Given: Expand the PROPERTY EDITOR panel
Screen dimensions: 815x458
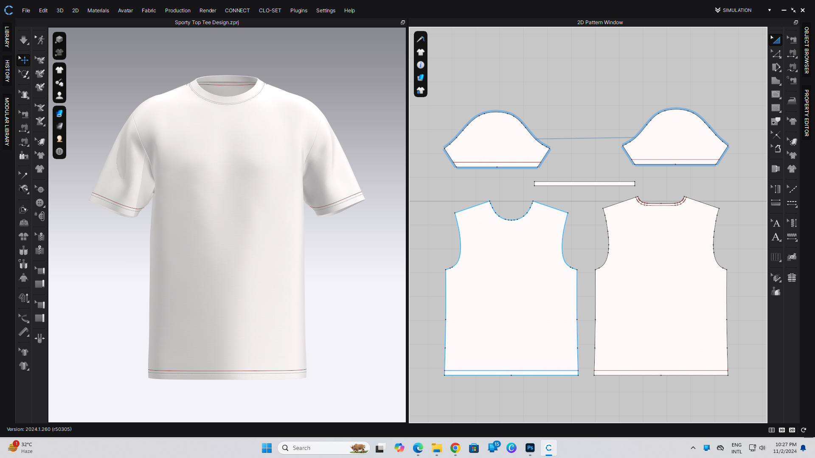Looking at the screenshot, I should point(807,113).
